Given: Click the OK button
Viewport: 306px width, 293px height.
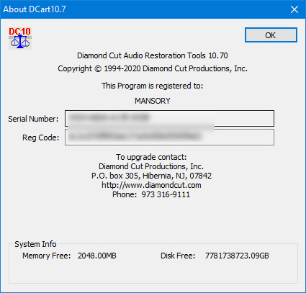Looking at the screenshot, I should point(271,35).
